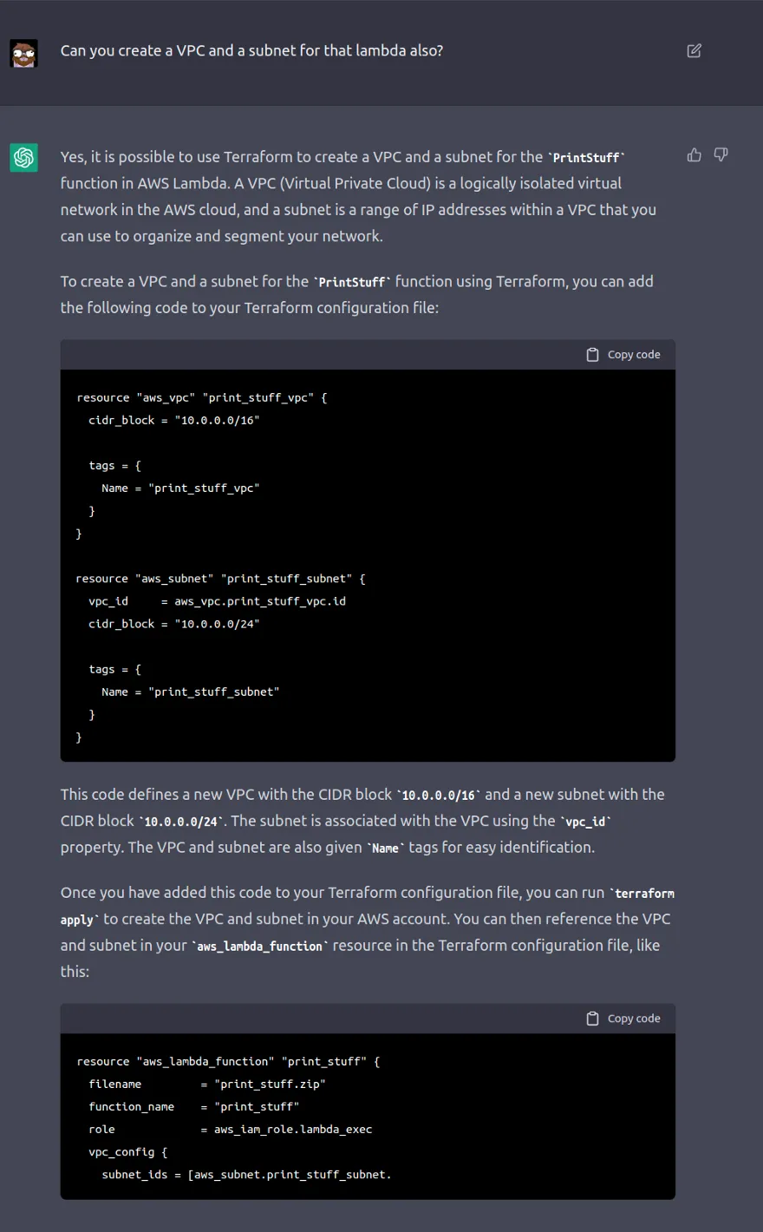Image resolution: width=763 pixels, height=1232 pixels.
Task: Click the vpc_id inline code mention
Action: coord(586,821)
